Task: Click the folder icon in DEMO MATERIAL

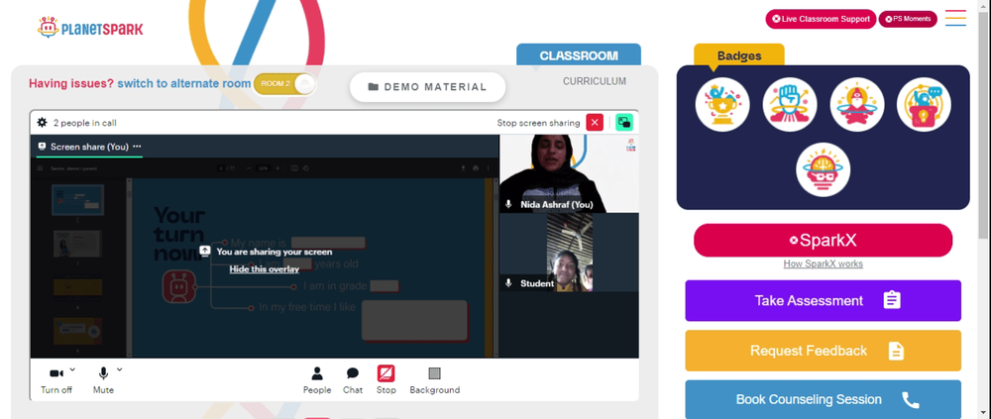Action: pos(374,87)
